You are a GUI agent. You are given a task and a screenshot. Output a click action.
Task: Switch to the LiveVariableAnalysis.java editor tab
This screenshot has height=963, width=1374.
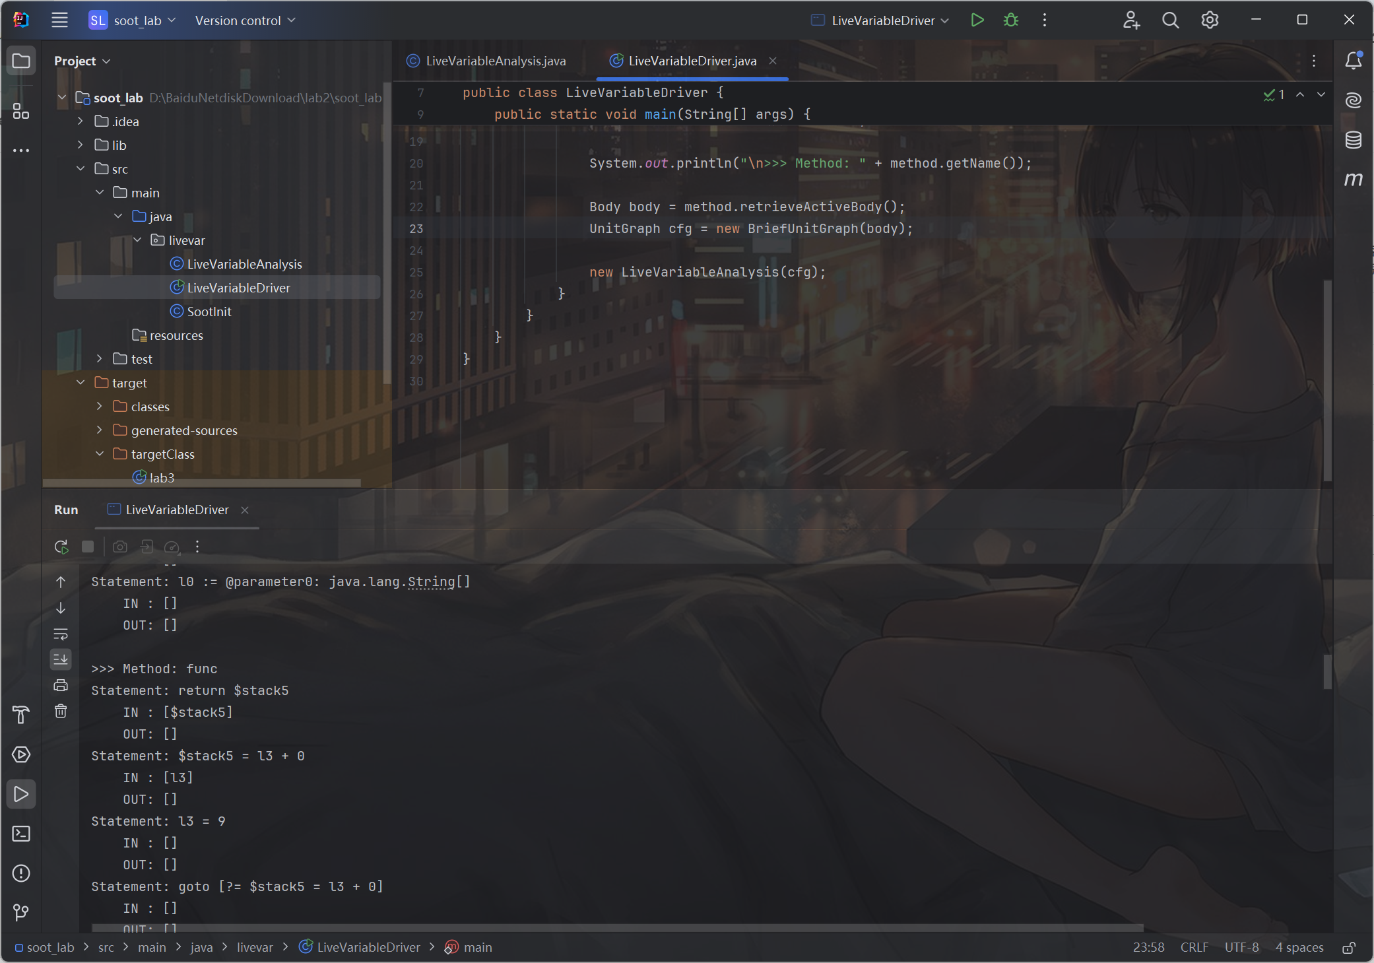pyautogui.click(x=495, y=61)
